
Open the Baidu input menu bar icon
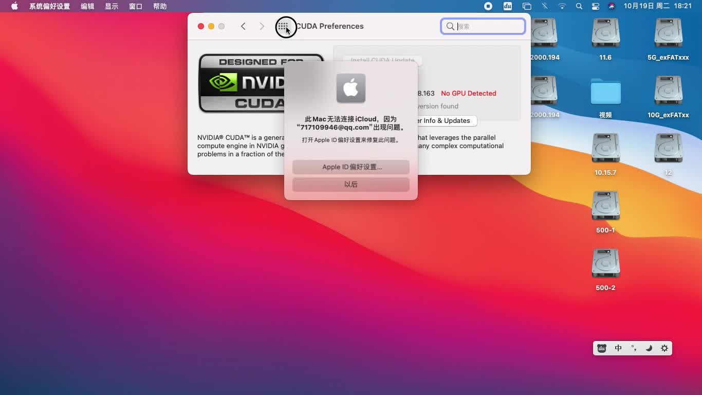pos(508,6)
